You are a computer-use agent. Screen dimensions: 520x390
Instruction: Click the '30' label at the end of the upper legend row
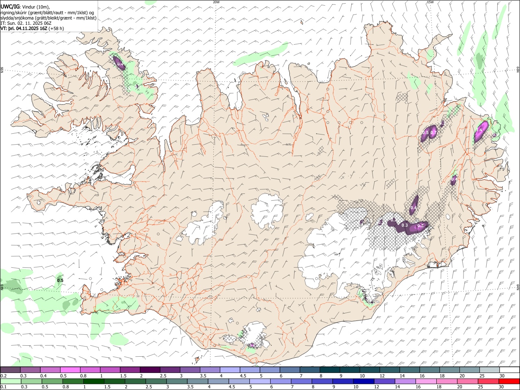click(x=502, y=376)
